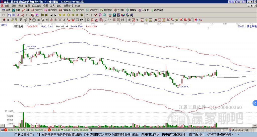Click the 日K线 label
This screenshot has height=137, width=257.
click(4, 25)
